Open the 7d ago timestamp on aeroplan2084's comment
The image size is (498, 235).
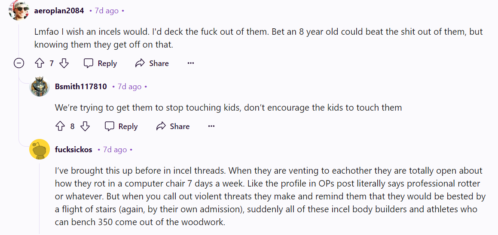107,11
